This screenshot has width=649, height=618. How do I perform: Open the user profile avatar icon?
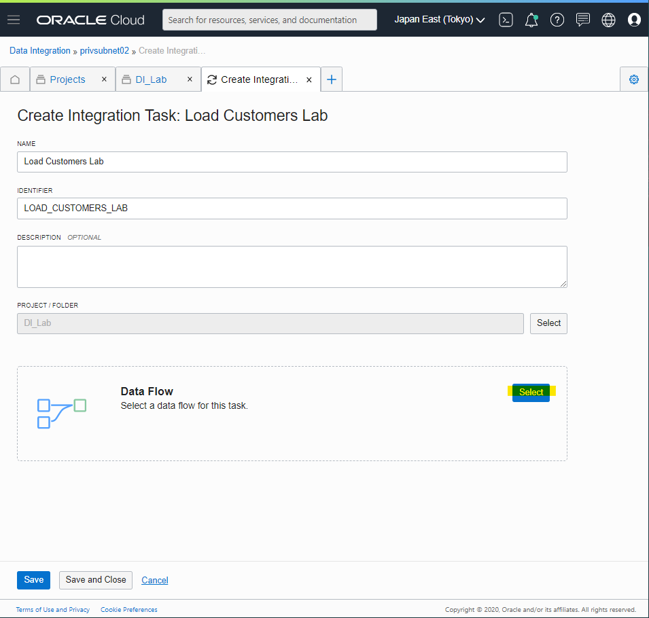634,20
